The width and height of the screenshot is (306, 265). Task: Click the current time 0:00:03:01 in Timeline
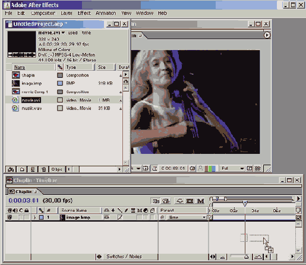coord(24,200)
